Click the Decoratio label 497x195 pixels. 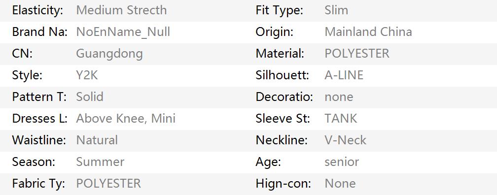[x=284, y=97]
